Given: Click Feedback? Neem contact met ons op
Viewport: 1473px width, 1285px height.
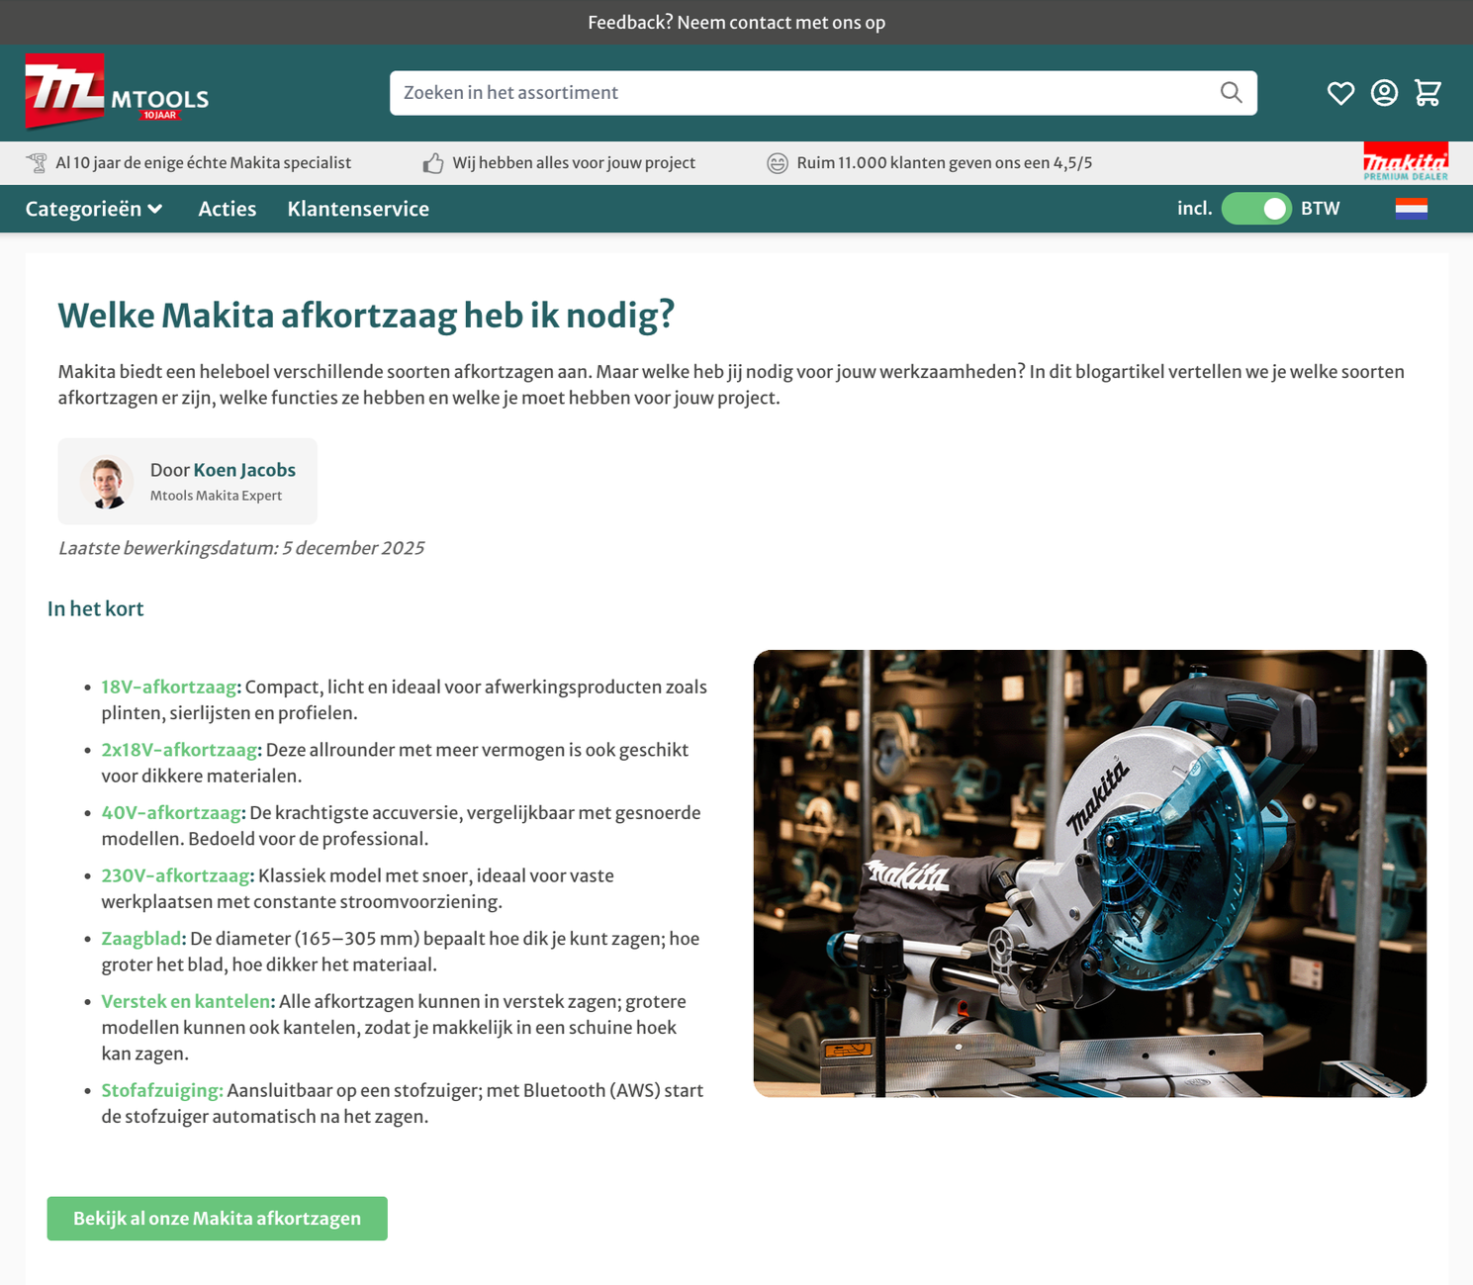Looking at the screenshot, I should 737,22.
